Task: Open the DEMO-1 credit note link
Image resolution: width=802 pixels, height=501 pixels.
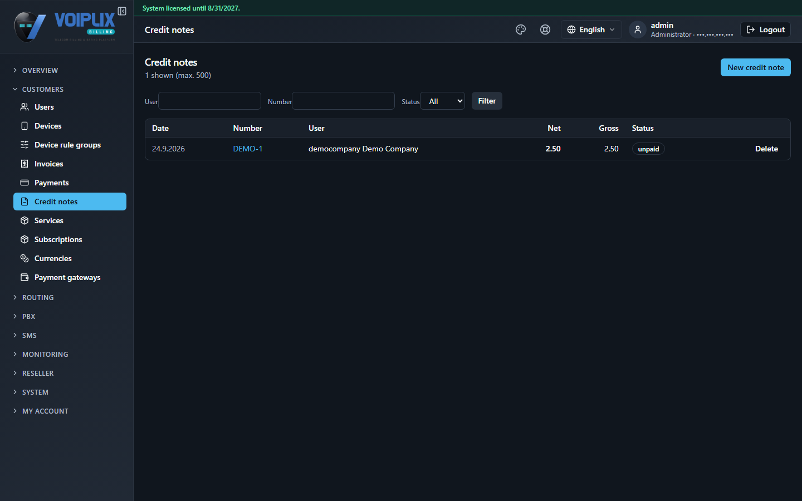Action: click(x=248, y=149)
